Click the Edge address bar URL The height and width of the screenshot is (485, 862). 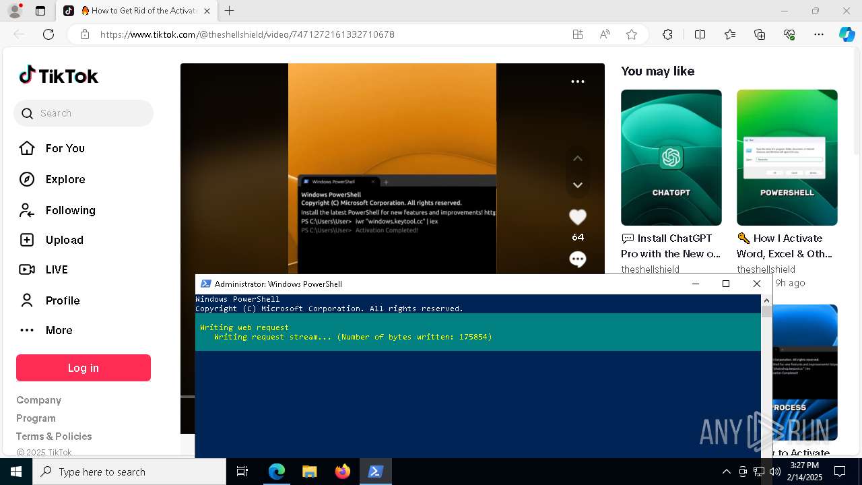(x=247, y=34)
